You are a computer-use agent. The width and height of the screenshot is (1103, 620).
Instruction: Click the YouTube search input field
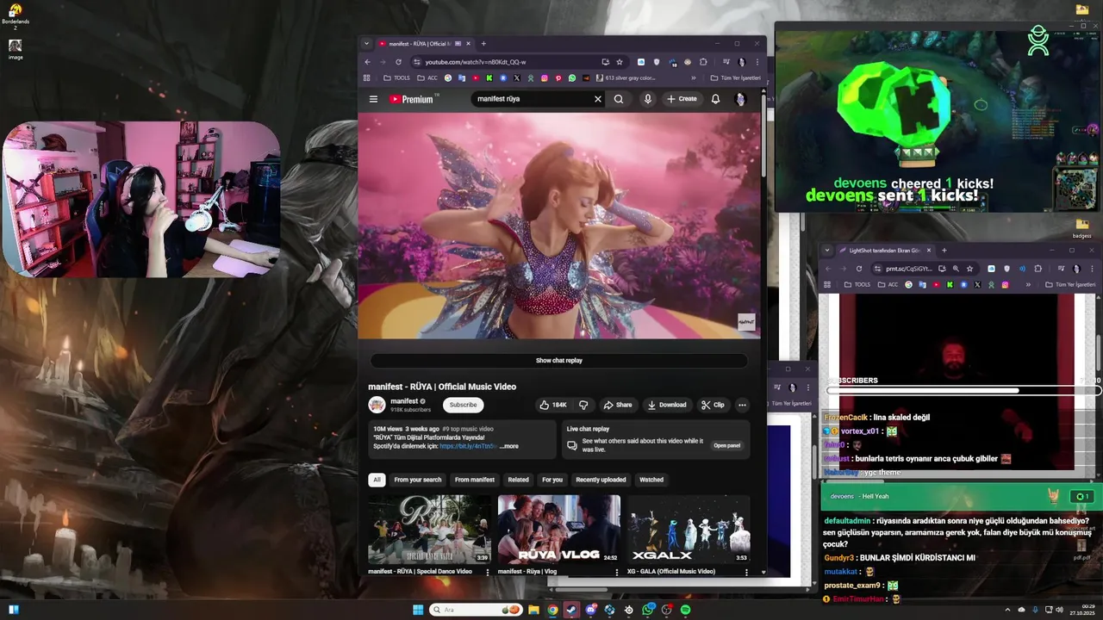point(533,99)
